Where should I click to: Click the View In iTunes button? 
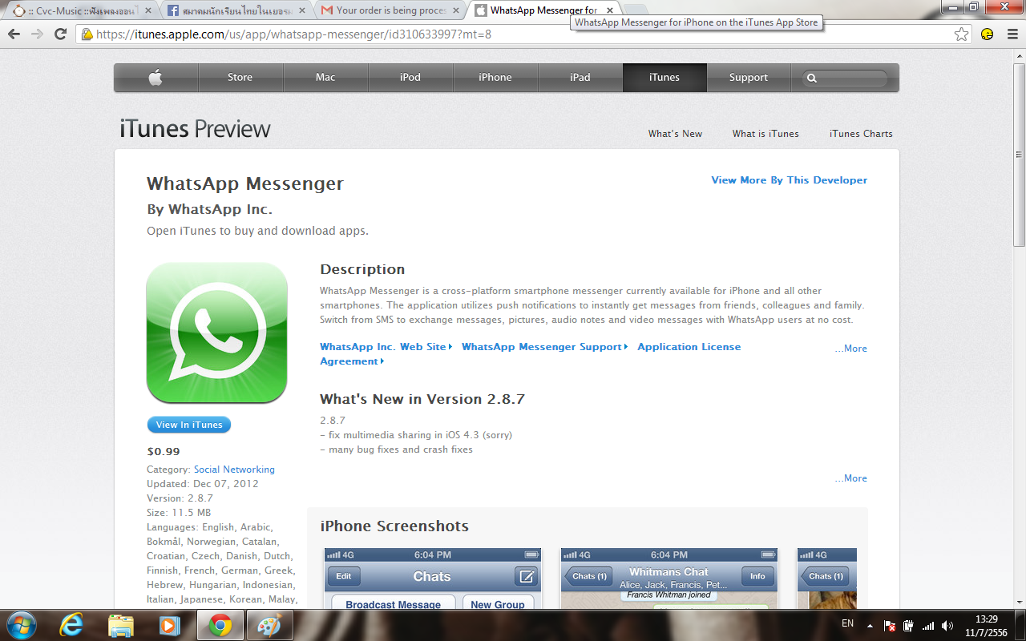[189, 425]
